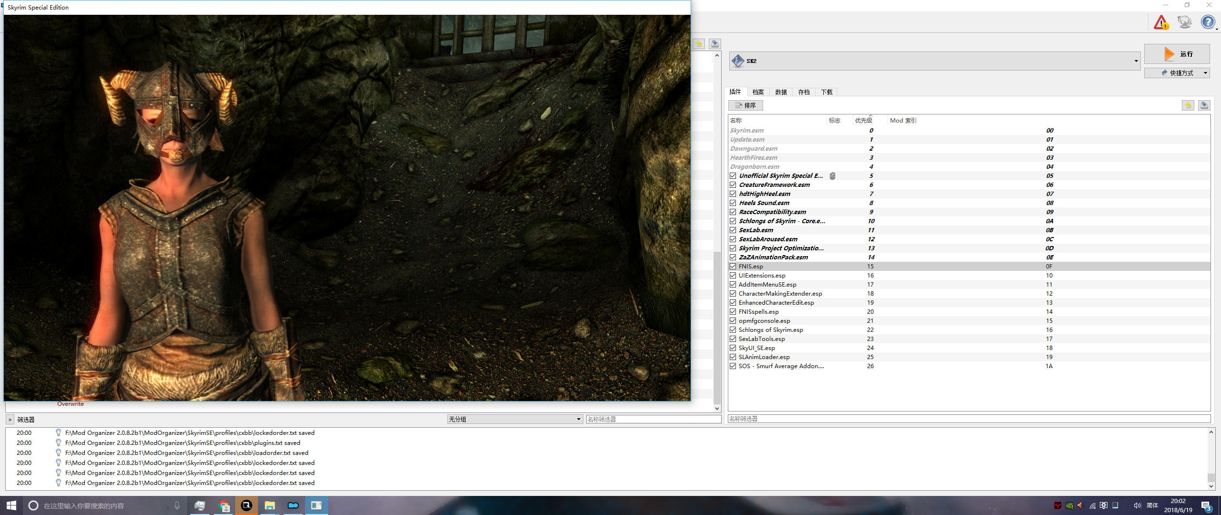
Task: Open File Explorer from the taskbar
Action: pyautogui.click(x=270, y=505)
